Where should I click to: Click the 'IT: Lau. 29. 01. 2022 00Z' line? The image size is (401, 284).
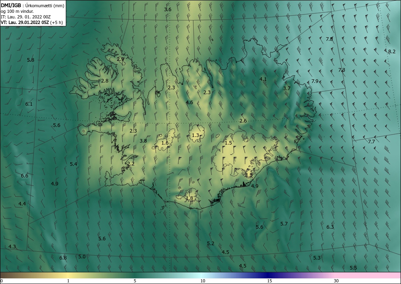coord(26,17)
